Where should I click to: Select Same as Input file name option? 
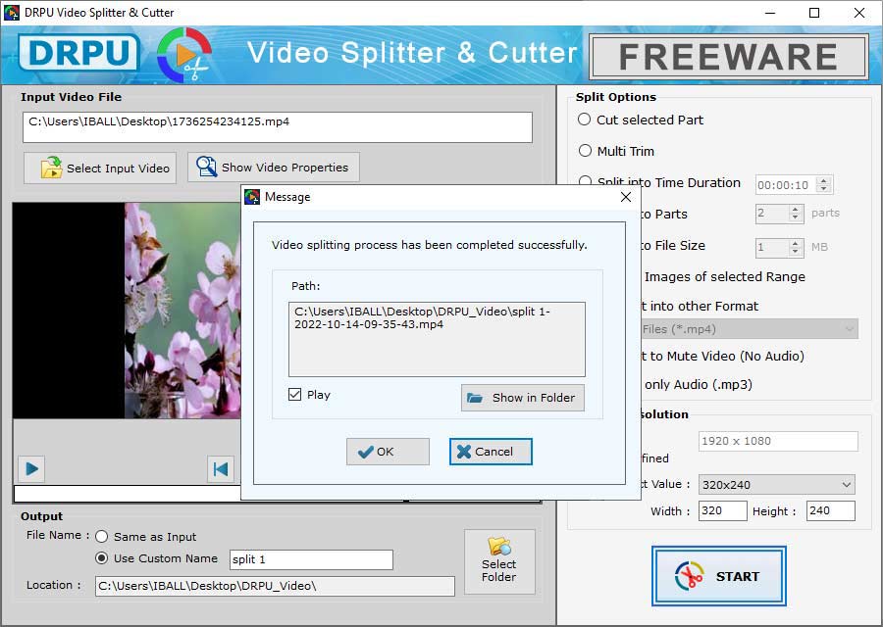101,537
